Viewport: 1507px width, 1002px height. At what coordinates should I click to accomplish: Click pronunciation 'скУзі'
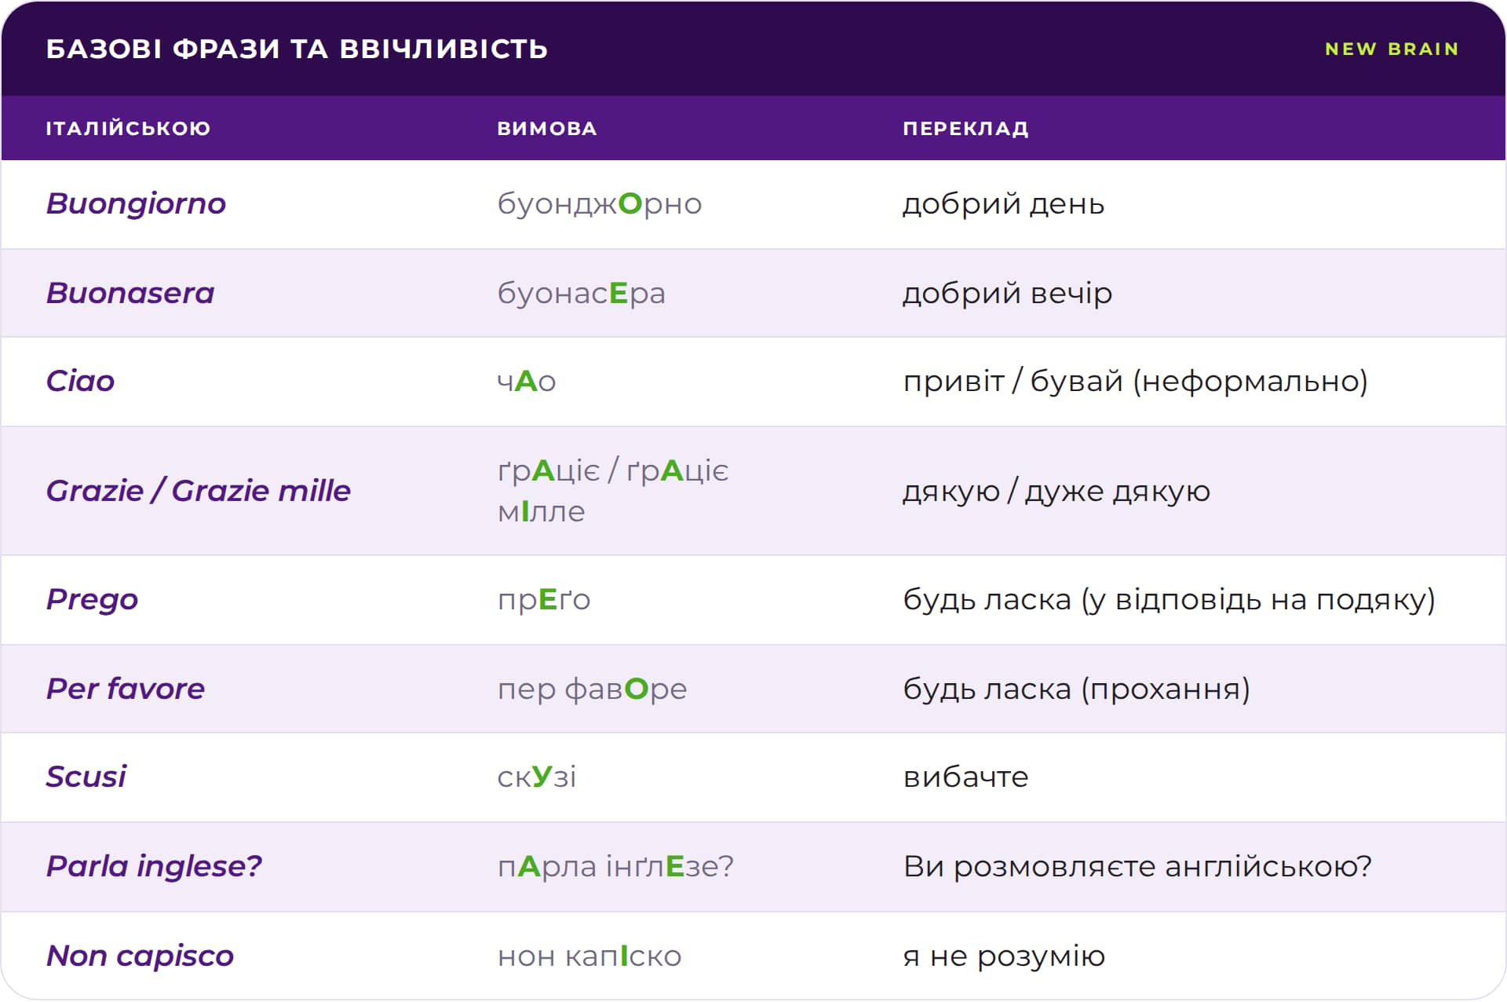coord(537,777)
